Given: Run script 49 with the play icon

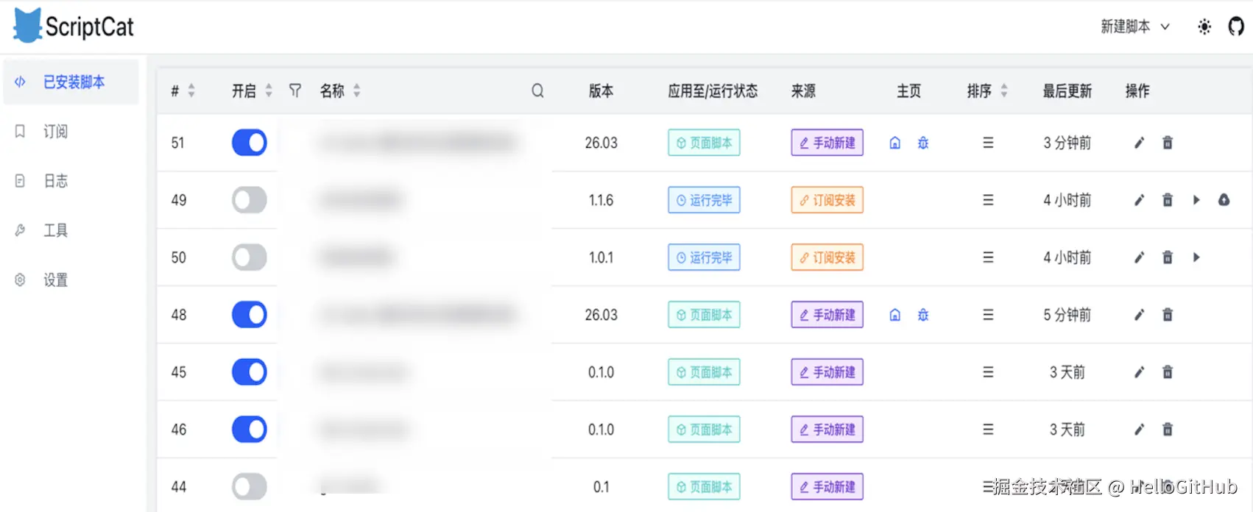Looking at the screenshot, I should tap(1196, 200).
